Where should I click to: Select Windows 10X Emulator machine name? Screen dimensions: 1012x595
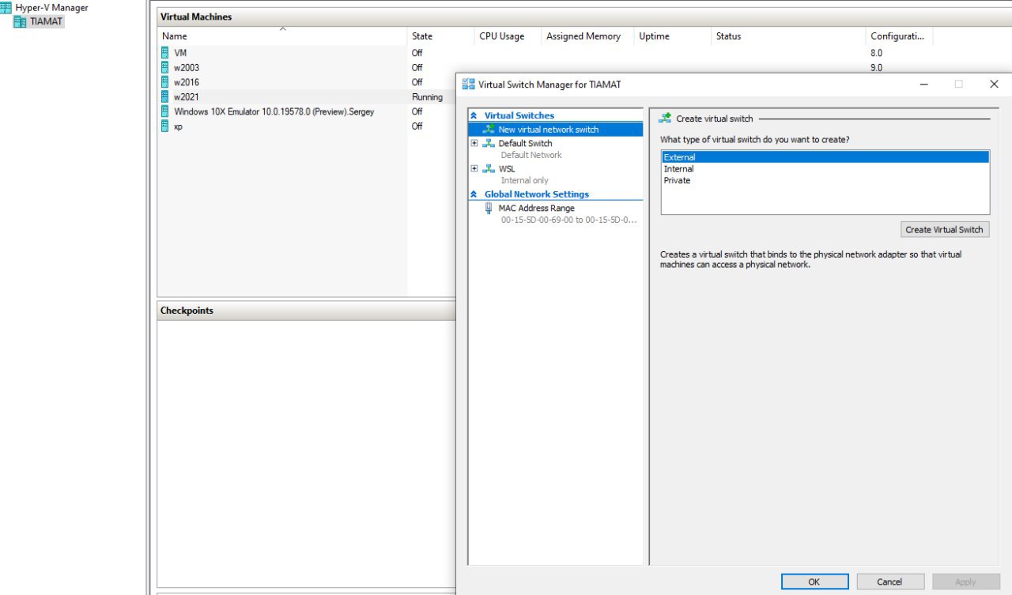(274, 111)
